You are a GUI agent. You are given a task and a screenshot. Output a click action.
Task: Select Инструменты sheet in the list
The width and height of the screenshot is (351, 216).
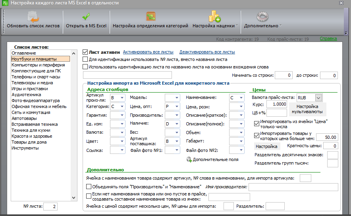[25, 148]
